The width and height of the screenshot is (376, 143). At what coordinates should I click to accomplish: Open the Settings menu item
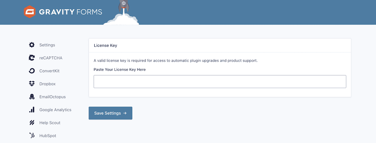[x=47, y=45]
